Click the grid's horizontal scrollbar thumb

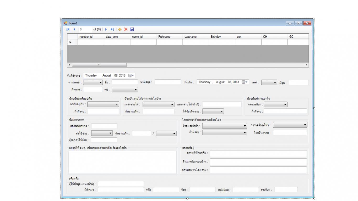[x=99, y=65]
